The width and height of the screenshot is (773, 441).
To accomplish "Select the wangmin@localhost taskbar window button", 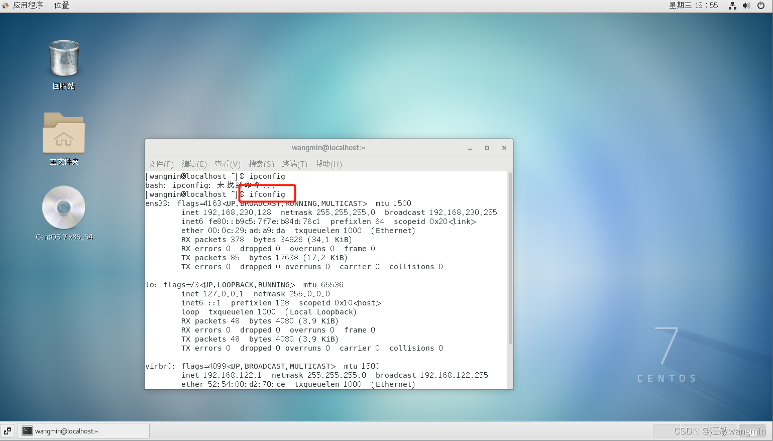I will click(x=84, y=431).
